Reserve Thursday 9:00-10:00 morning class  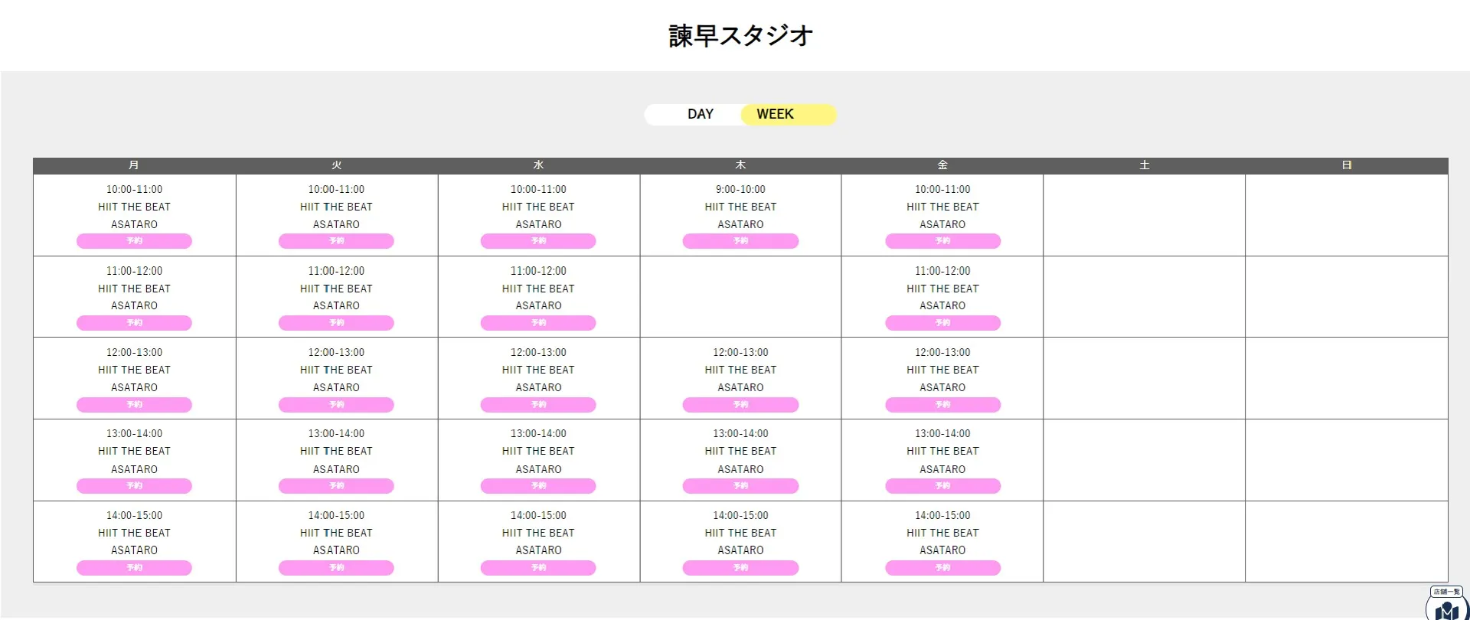[x=740, y=240]
